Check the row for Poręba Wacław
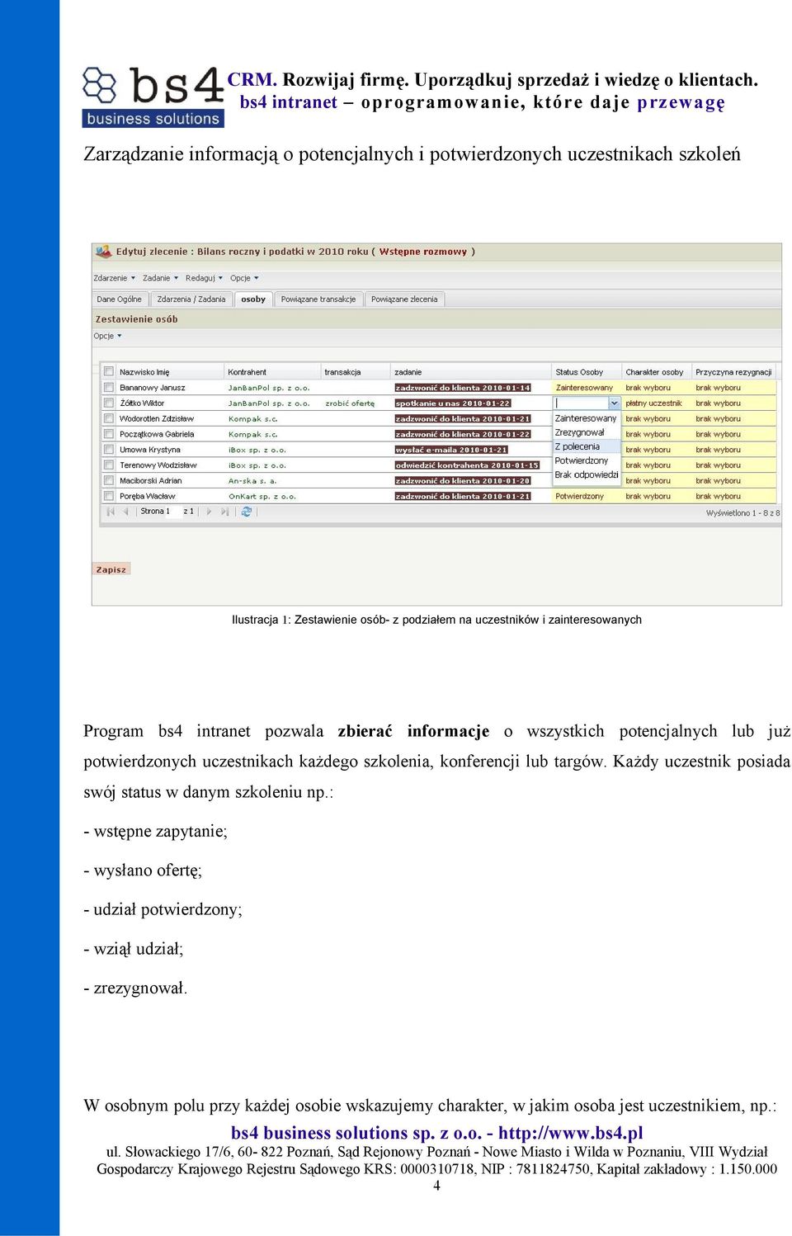Image resolution: width=792 pixels, height=1236 pixels. tap(108, 496)
